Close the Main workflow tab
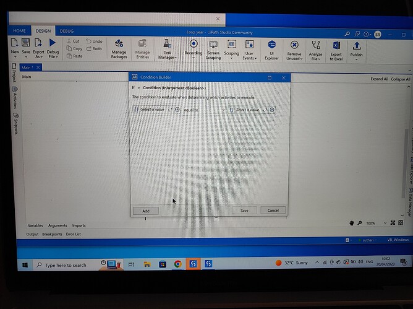Viewport: 413px width, 309px height. point(38,67)
